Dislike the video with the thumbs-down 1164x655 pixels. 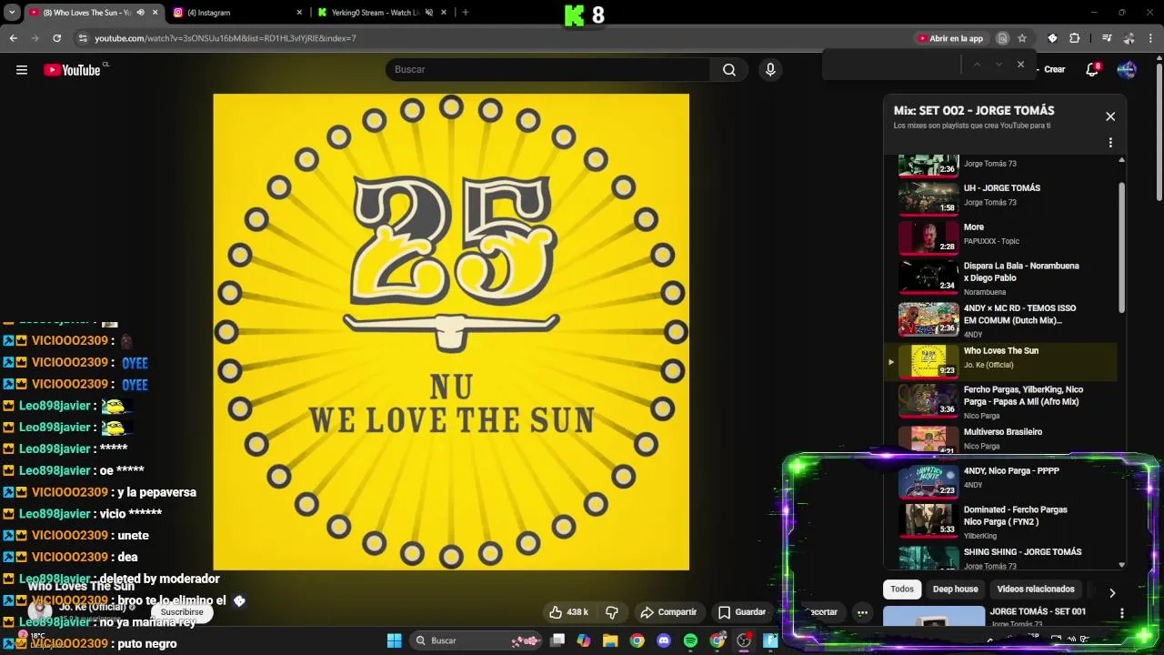point(612,612)
